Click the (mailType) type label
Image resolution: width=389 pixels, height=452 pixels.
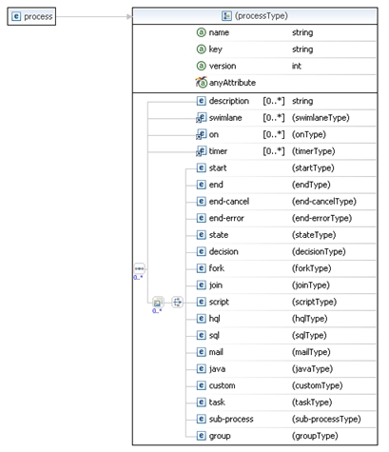[311, 352]
